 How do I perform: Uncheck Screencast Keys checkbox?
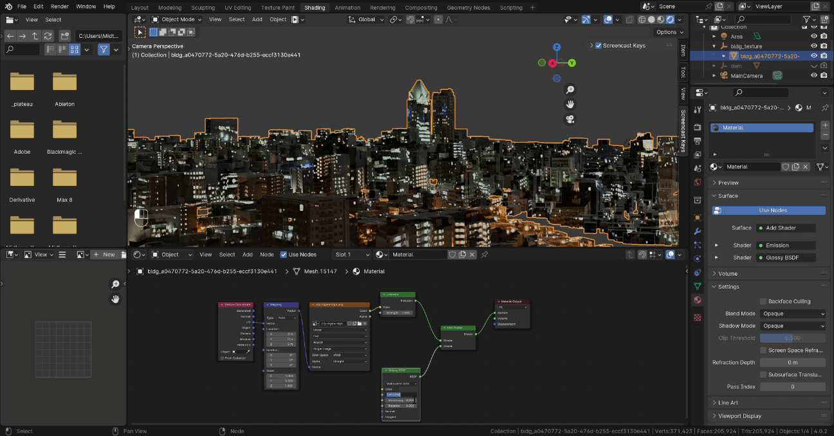[598, 46]
